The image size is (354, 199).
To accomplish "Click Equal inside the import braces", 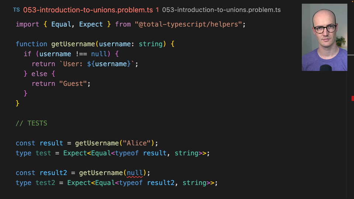I will click(x=61, y=24).
